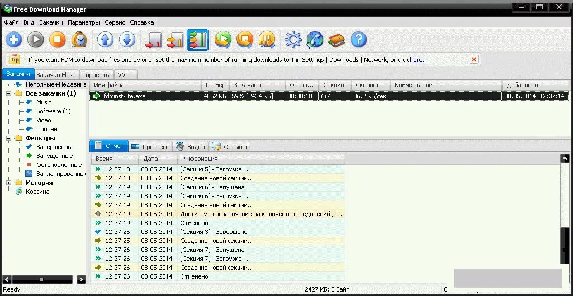This screenshot has width=573, height=296.
Task: Show more tabs with the >> tab
Action: click(x=126, y=75)
